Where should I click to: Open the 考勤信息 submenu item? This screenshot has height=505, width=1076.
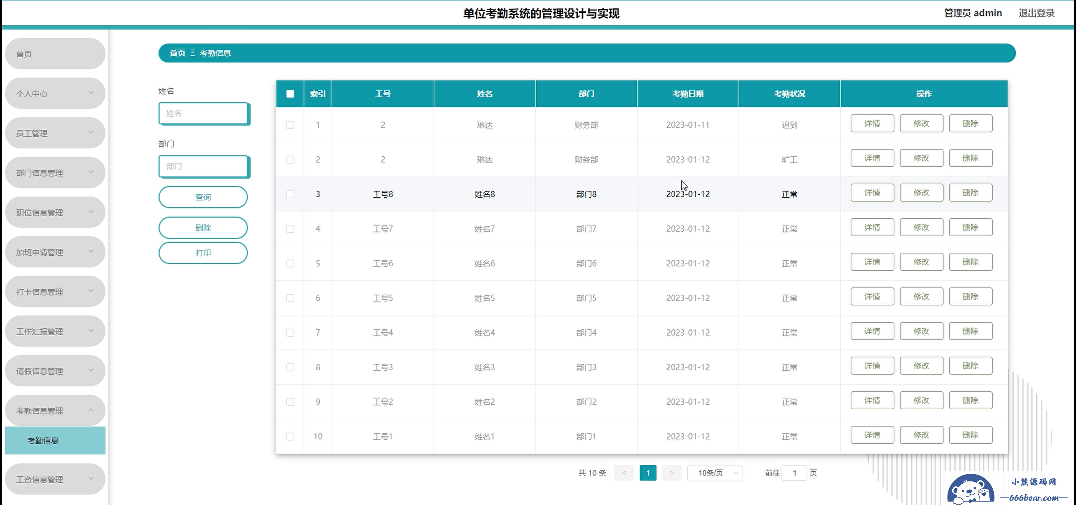click(55, 441)
